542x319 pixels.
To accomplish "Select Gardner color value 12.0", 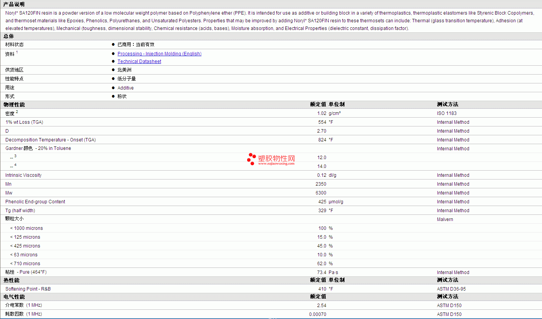I will (x=322, y=158).
